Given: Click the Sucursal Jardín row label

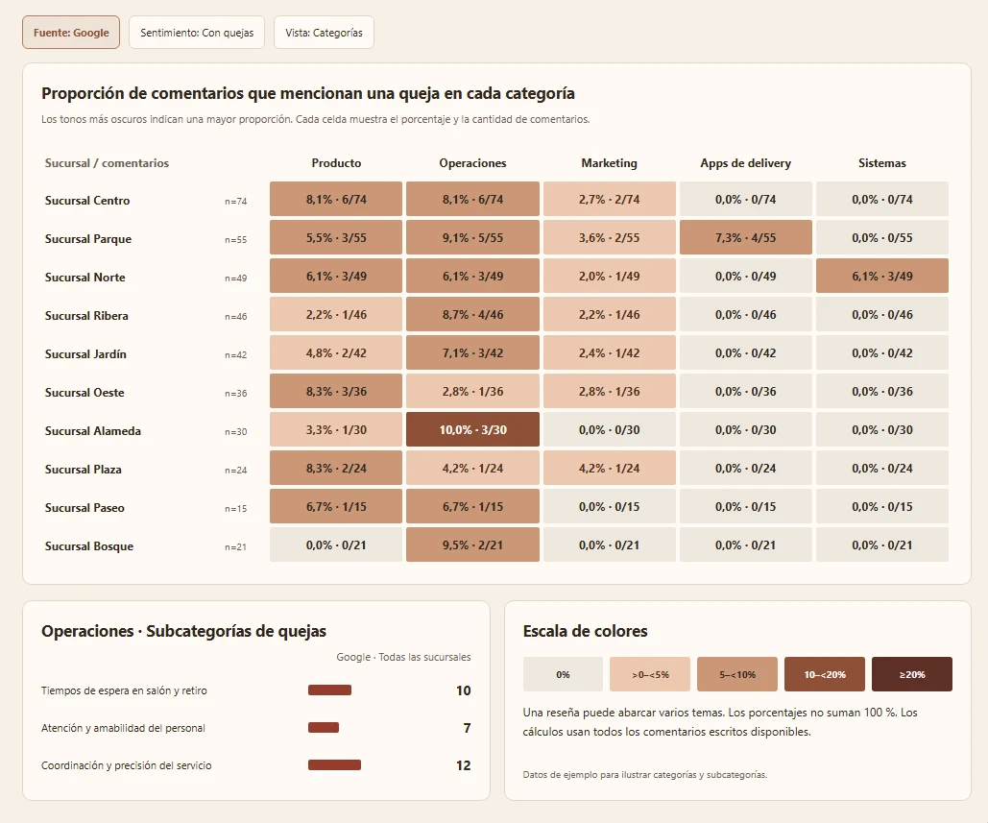Looking at the screenshot, I should (x=85, y=354).
